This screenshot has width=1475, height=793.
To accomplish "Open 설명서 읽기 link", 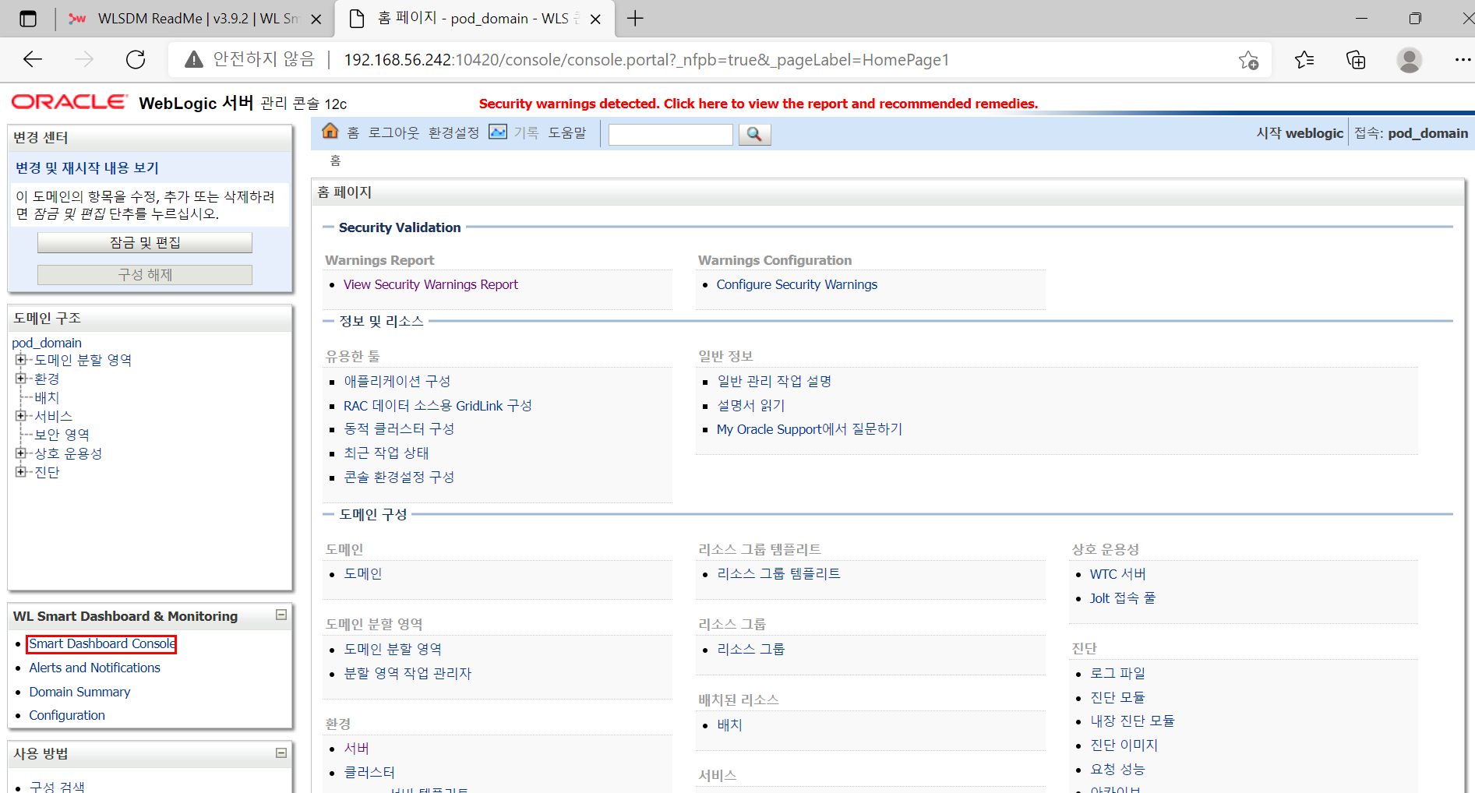I will 751,405.
